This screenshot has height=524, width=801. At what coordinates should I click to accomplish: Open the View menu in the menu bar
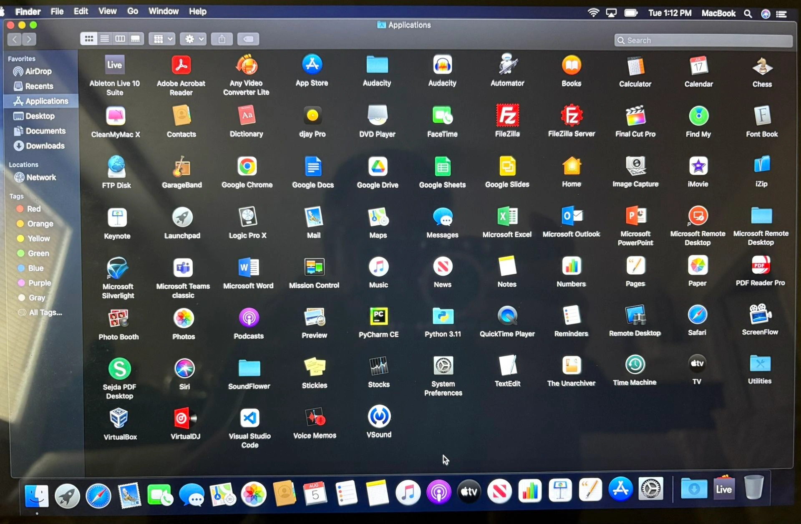(107, 11)
